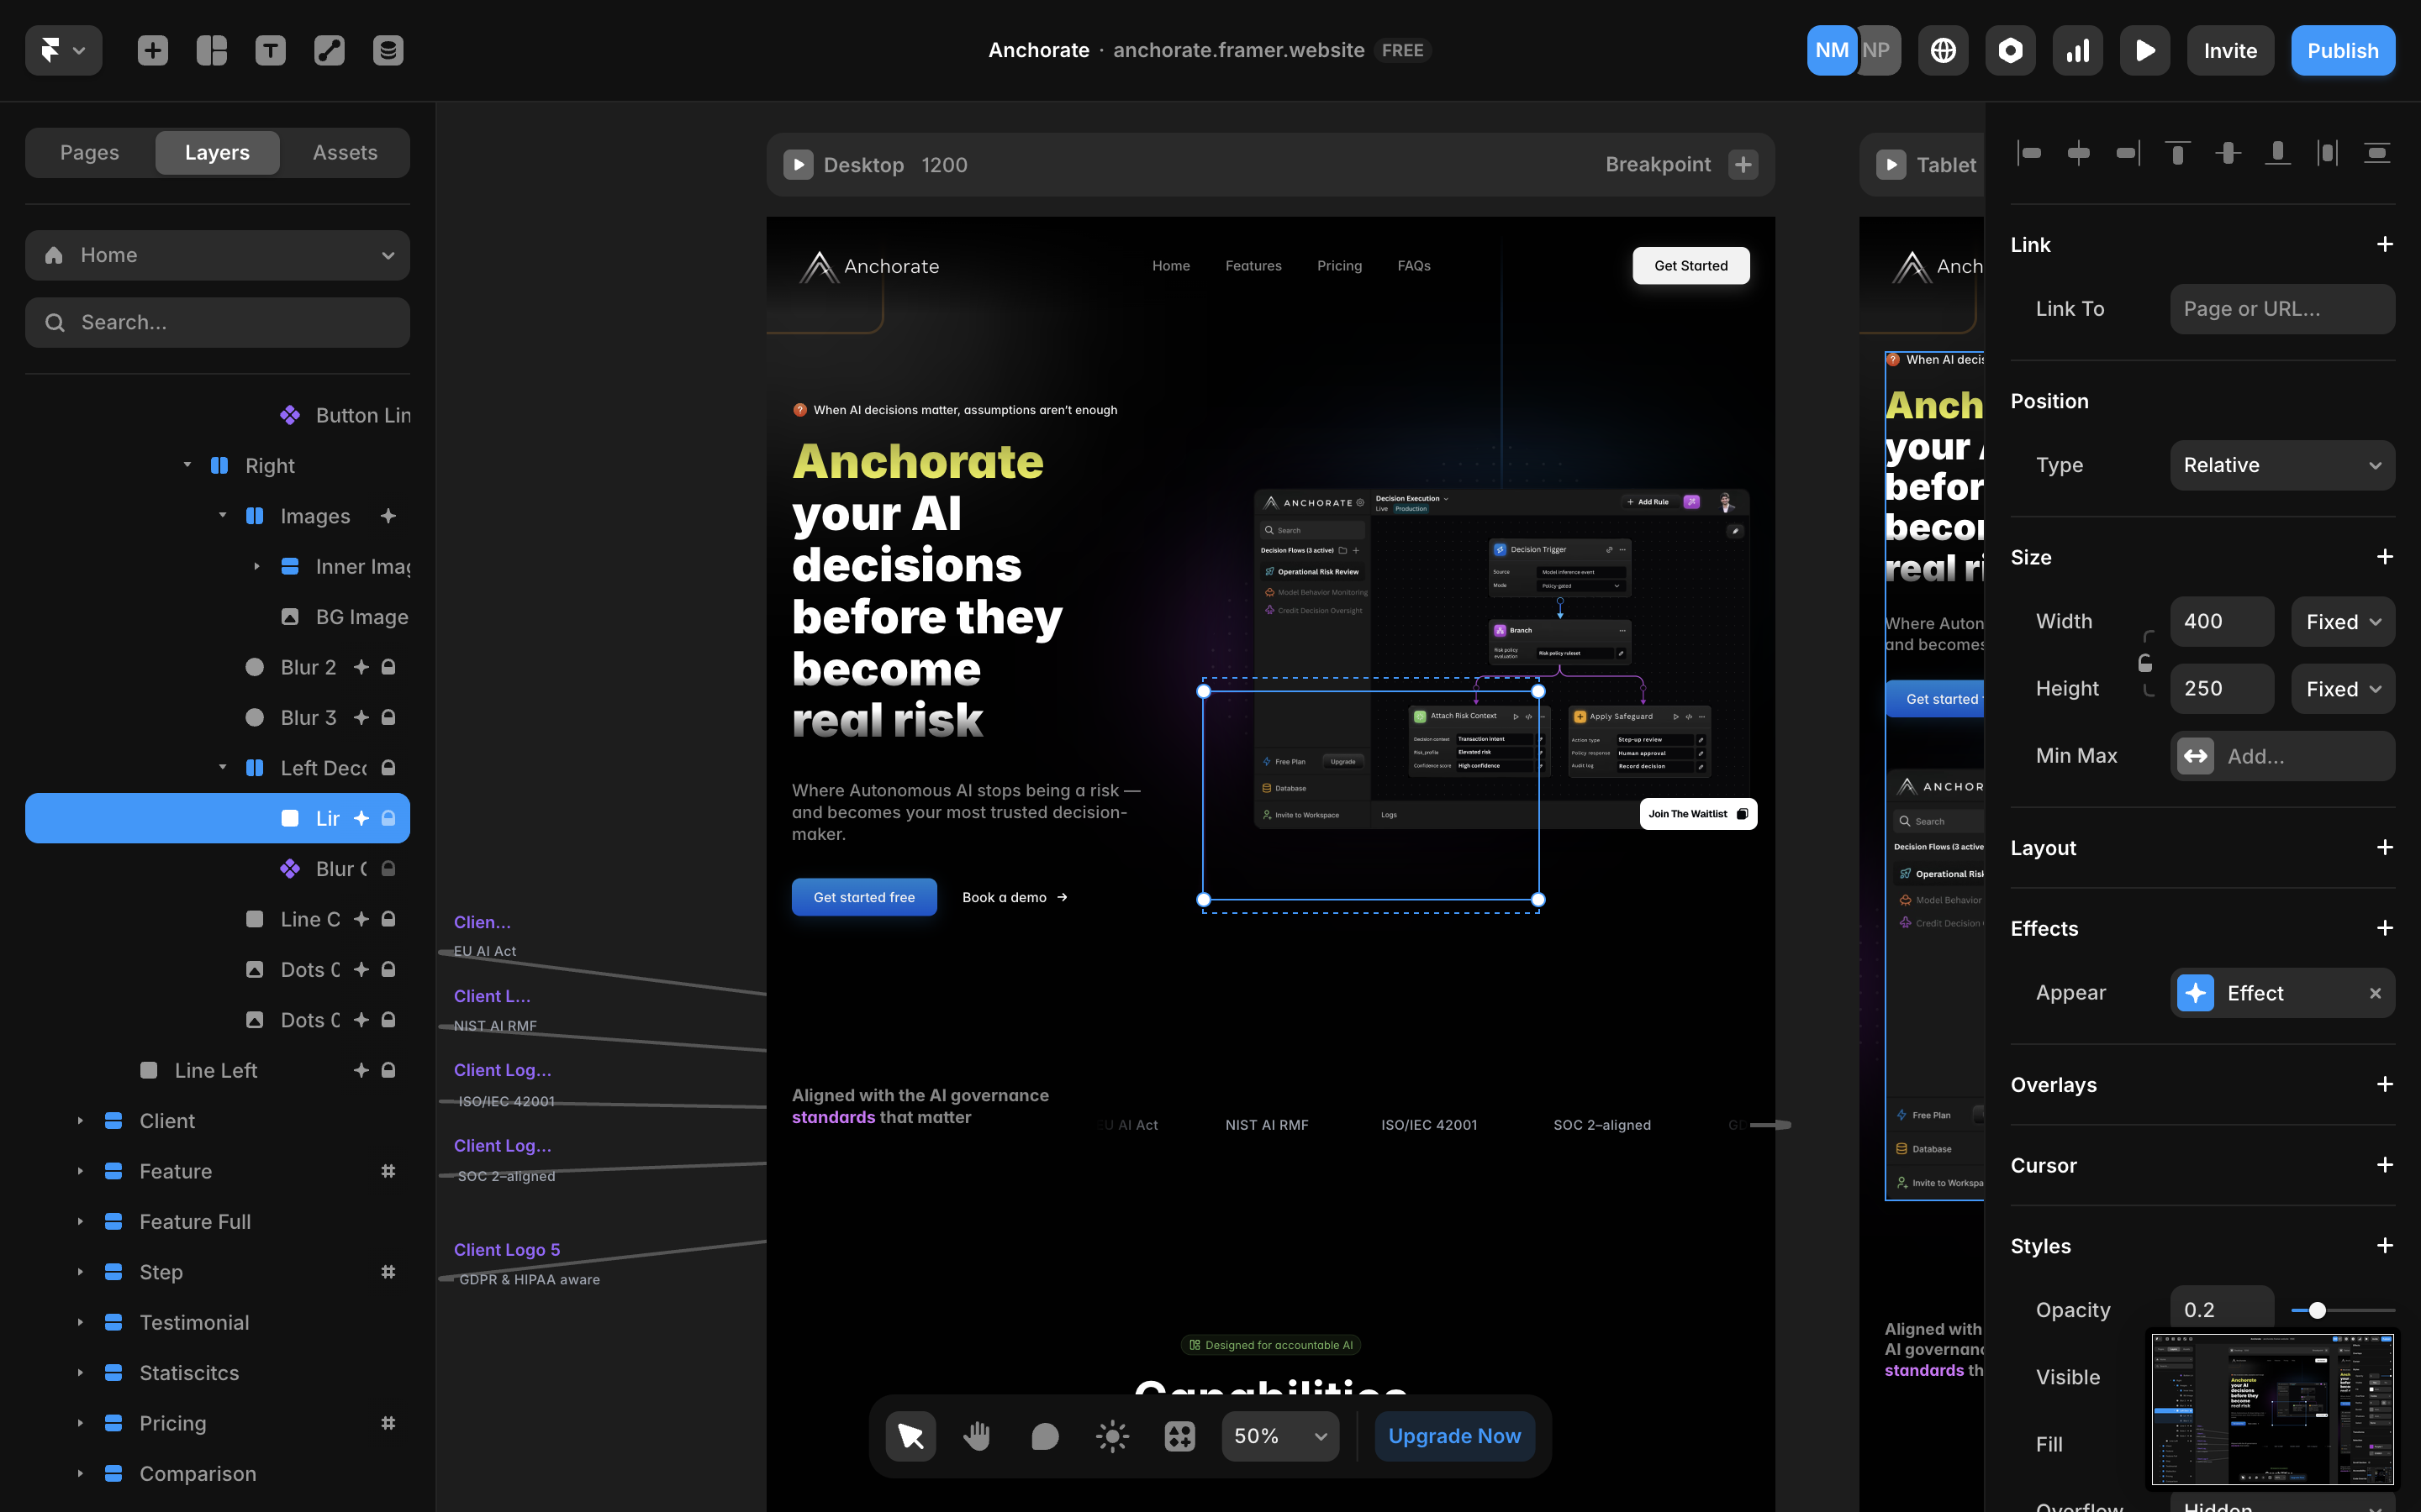The width and height of the screenshot is (2421, 1512).
Task: Open the CMS database icon
Action: tap(388, 50)
